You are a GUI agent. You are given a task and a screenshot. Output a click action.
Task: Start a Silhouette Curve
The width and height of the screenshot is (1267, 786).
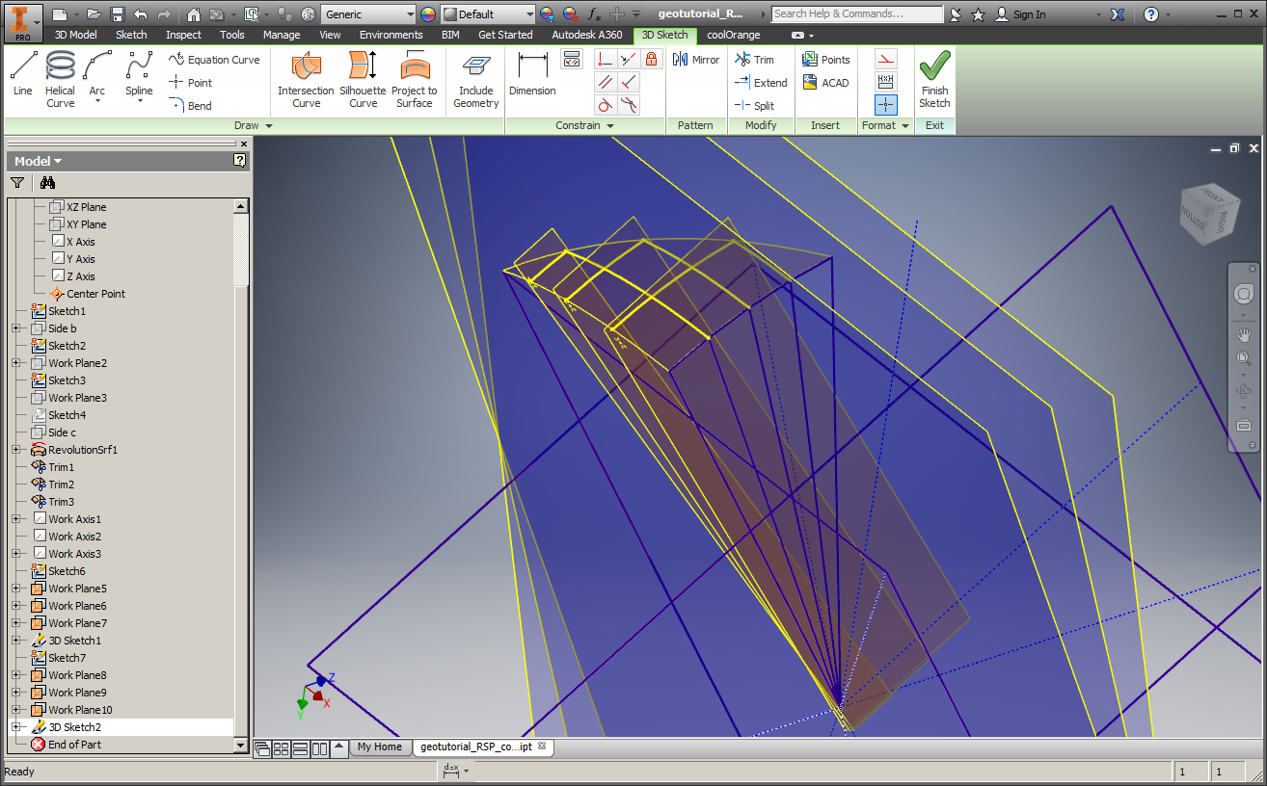(363, 79)
